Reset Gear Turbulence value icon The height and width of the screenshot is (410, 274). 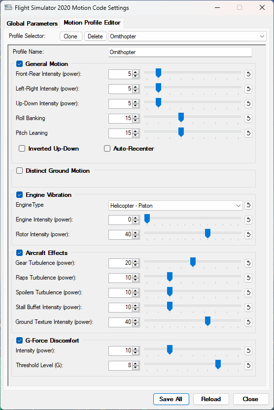click(x=248, y=263)
